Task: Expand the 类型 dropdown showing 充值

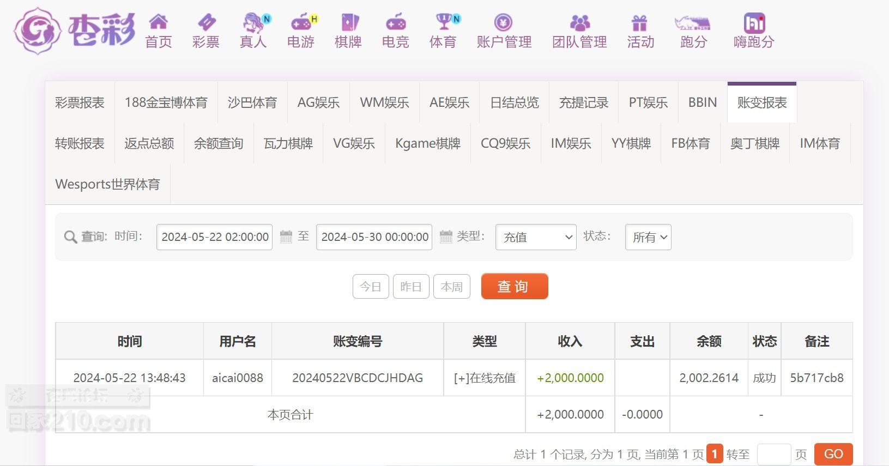Action: [x=535, y=237]
